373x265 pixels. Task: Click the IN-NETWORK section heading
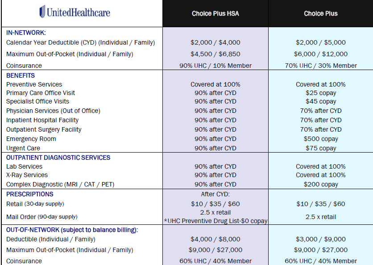[26, 33]
